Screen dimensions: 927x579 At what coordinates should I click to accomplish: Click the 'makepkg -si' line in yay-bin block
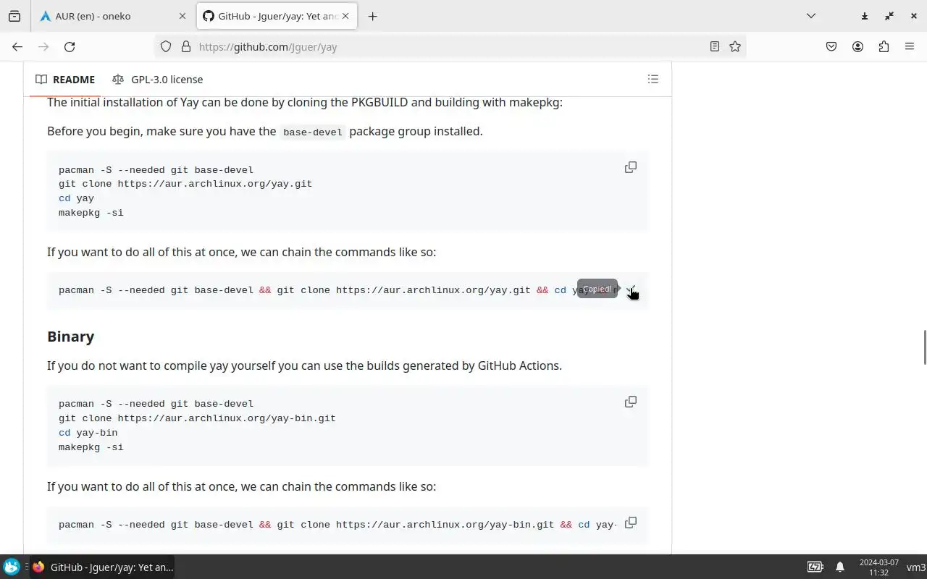[91, 447]
